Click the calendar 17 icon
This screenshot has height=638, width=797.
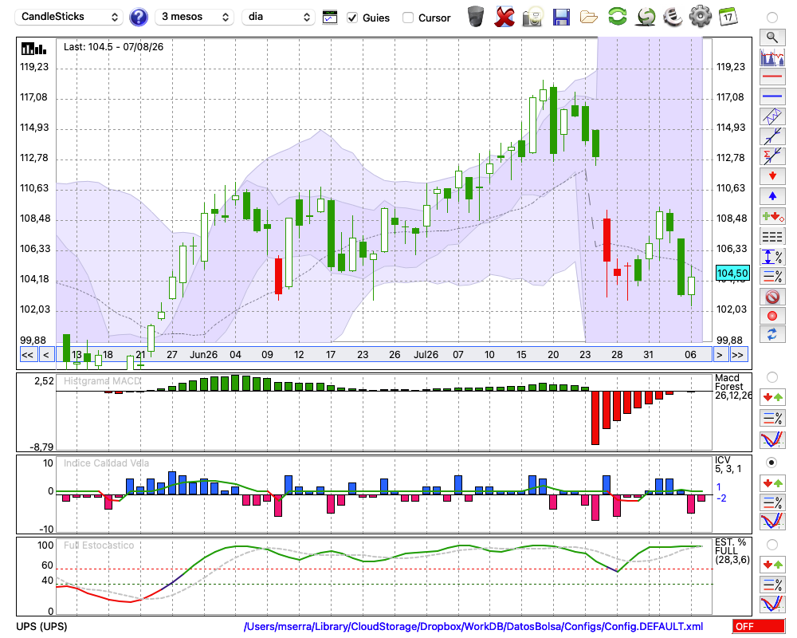point(728,16)
